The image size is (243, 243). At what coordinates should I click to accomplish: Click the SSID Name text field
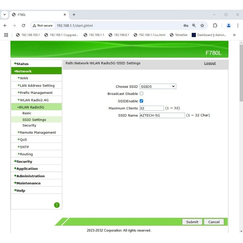pyautogui.click(x=162, y=115)
